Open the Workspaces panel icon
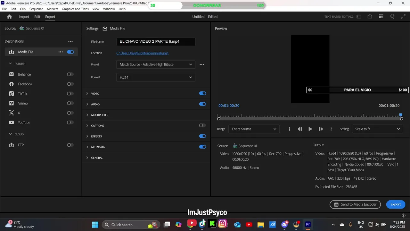This screenshot has width=410, height=231. tap(359, 17)
